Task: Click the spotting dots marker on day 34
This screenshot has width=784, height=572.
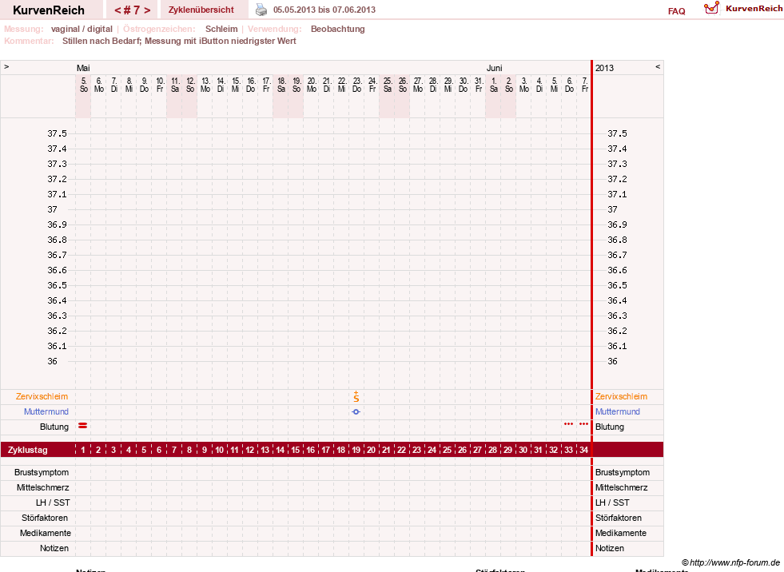Action: (x=583, y=424)
